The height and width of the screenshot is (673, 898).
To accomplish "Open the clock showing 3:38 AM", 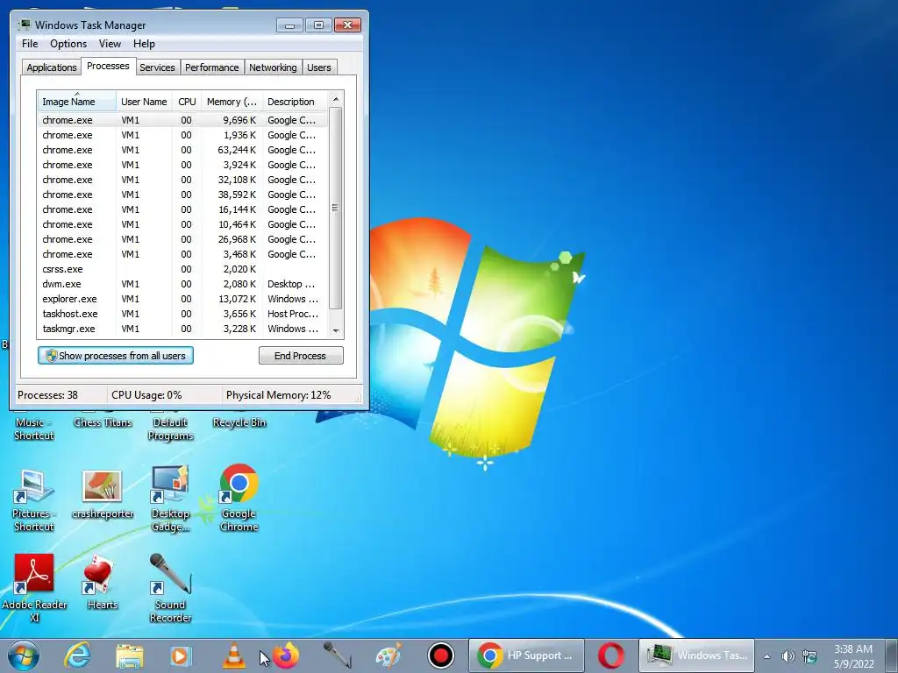I will 853,655.
